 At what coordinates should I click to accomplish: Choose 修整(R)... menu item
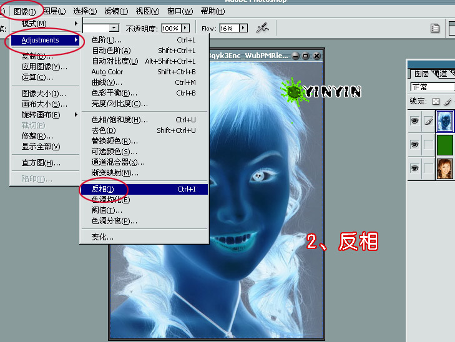tap(46, 136)
